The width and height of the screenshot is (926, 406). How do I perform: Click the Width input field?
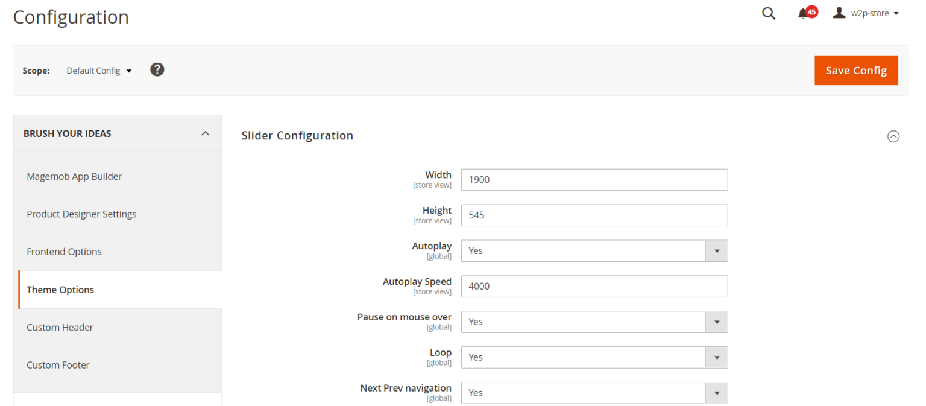coord(594,179)
